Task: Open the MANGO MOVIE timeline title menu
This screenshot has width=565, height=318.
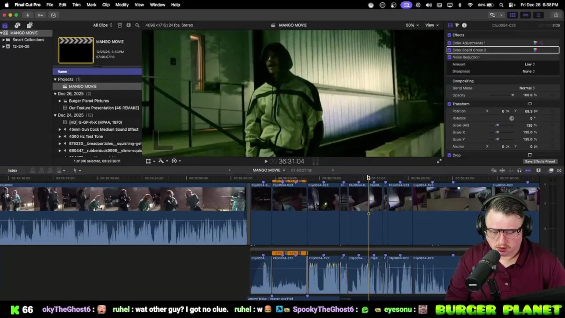Action: [x=268, y=170]
